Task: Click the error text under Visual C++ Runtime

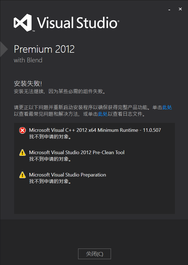Action: click(x=50, y=136)
